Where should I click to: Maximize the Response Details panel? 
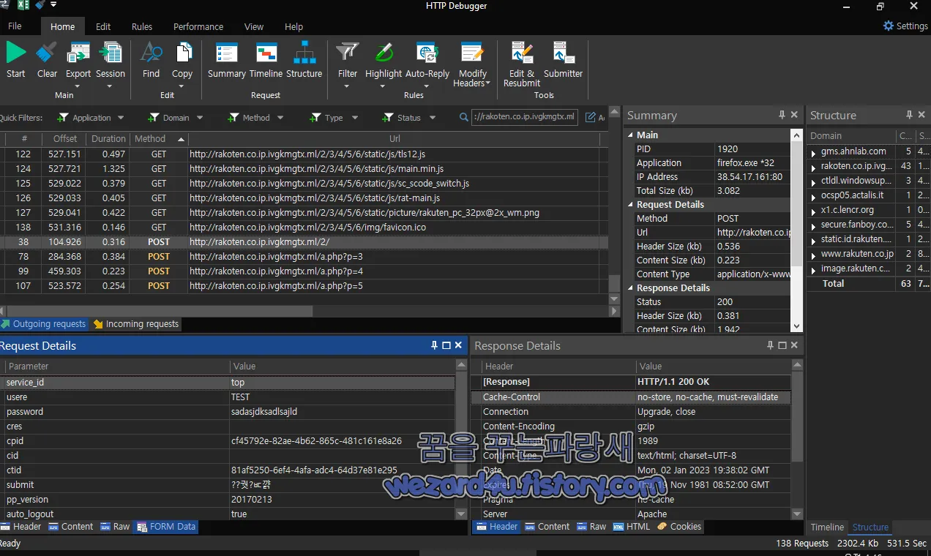(x=782, y=345)
